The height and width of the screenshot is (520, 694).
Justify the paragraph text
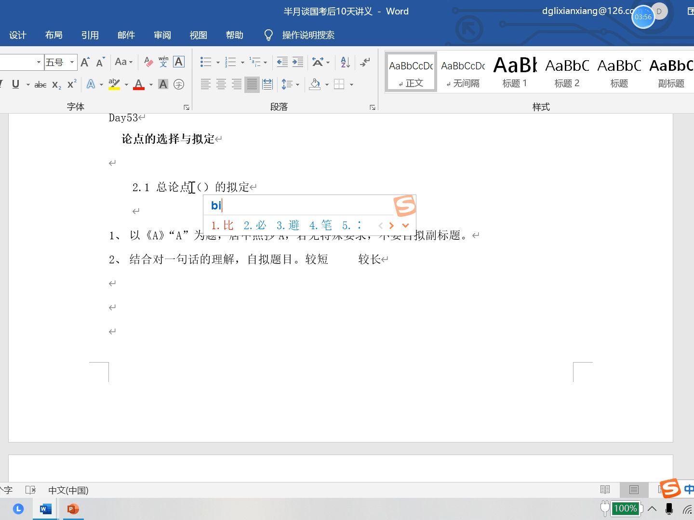coord(252,84)
